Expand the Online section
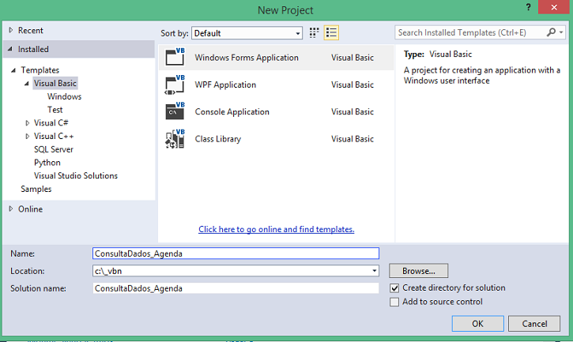Screen dimensions: 573x342 (11, 209)
